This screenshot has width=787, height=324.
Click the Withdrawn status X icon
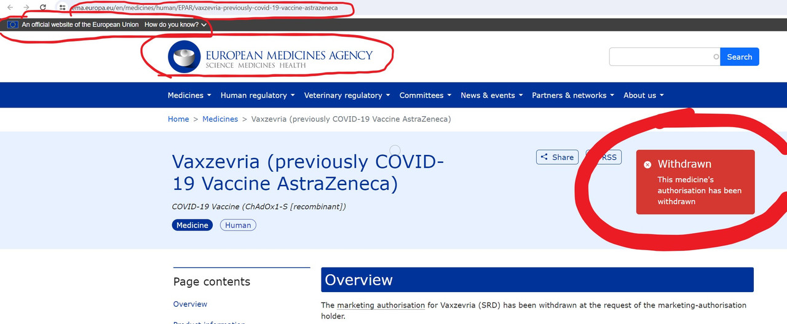pyautogui.click(x=647, y=164)
